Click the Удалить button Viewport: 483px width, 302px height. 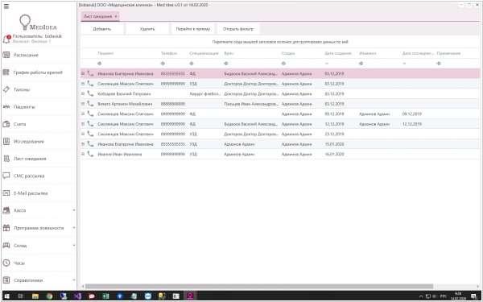pos(147,29)
